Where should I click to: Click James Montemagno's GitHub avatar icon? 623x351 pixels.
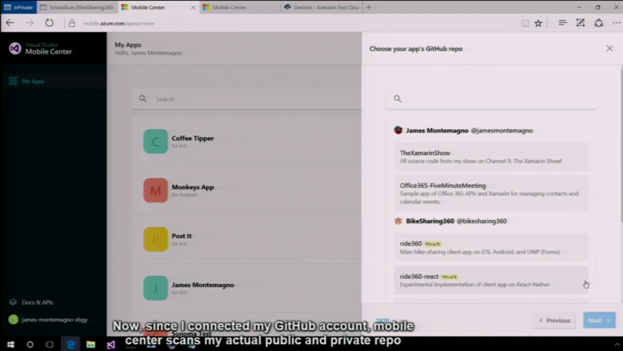398,130
